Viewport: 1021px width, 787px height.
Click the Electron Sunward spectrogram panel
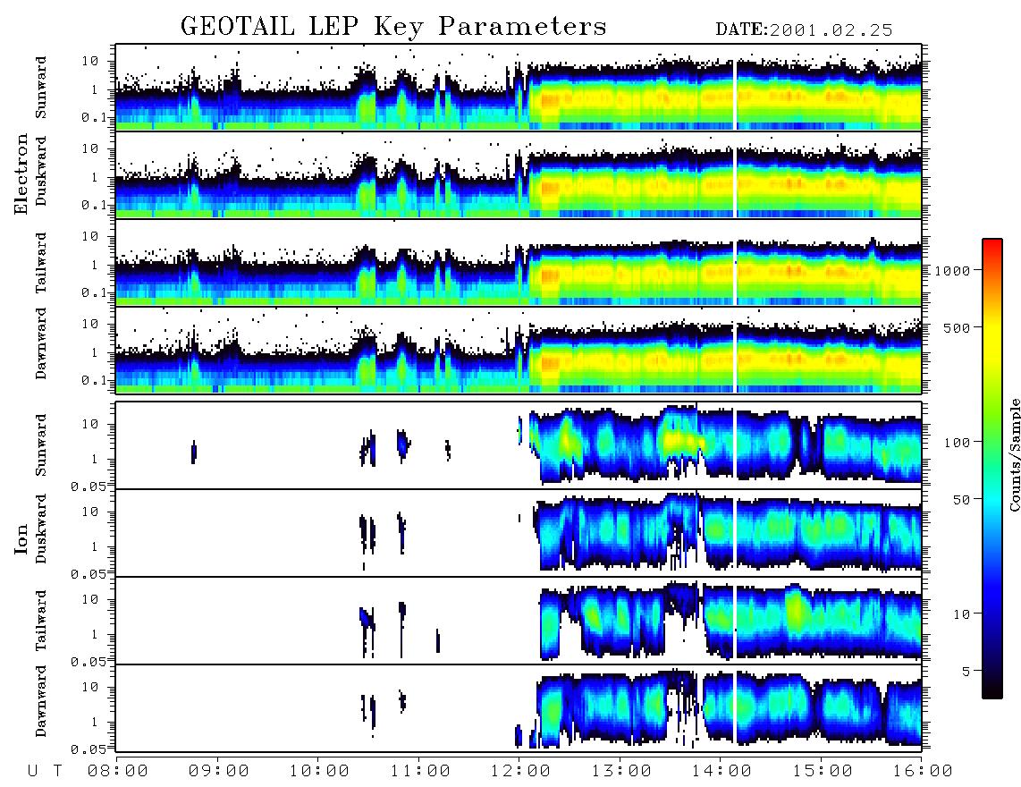519,88
